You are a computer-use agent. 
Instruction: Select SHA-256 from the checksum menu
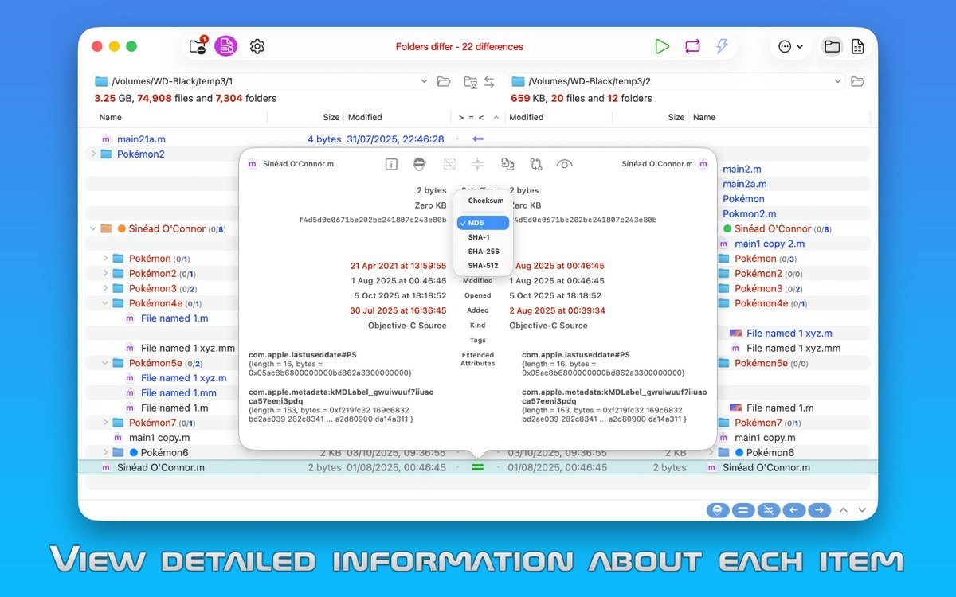[484, 252]
